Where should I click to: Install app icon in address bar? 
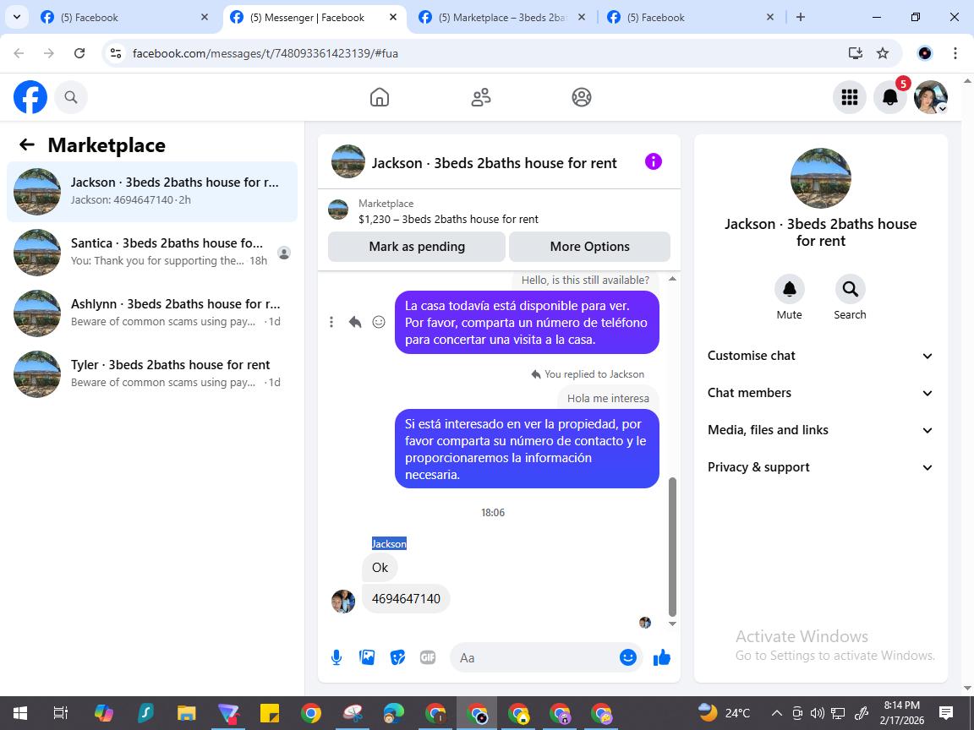(856, 53)
